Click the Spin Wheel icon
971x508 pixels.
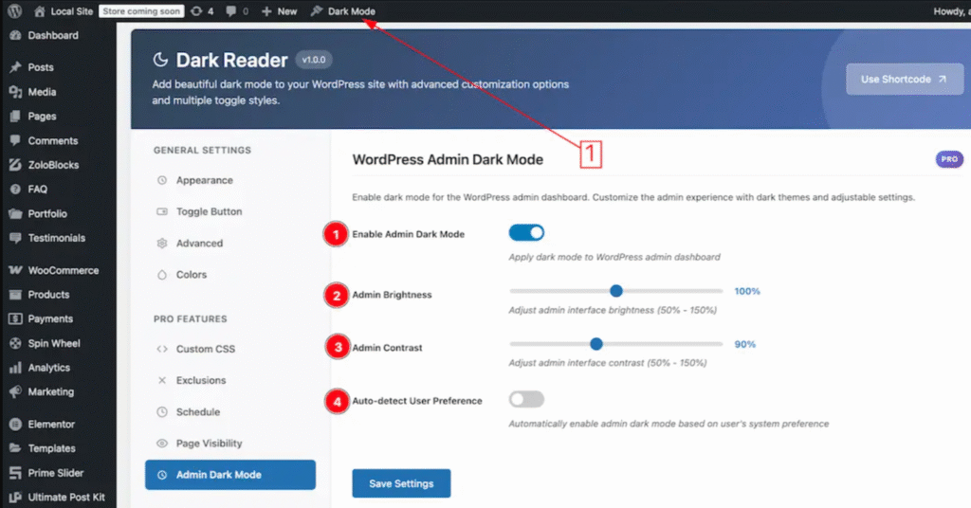click(15, 343)
